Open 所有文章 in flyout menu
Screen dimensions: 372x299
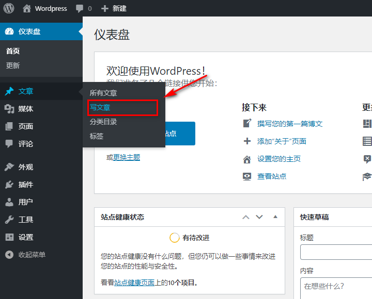[103, 93]
